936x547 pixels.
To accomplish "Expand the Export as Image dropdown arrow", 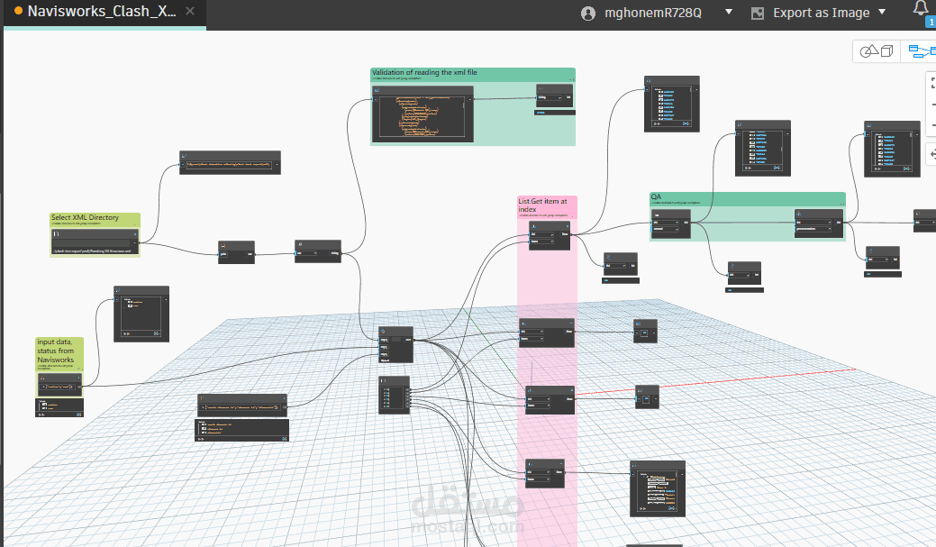I will (x=882, y=12).
